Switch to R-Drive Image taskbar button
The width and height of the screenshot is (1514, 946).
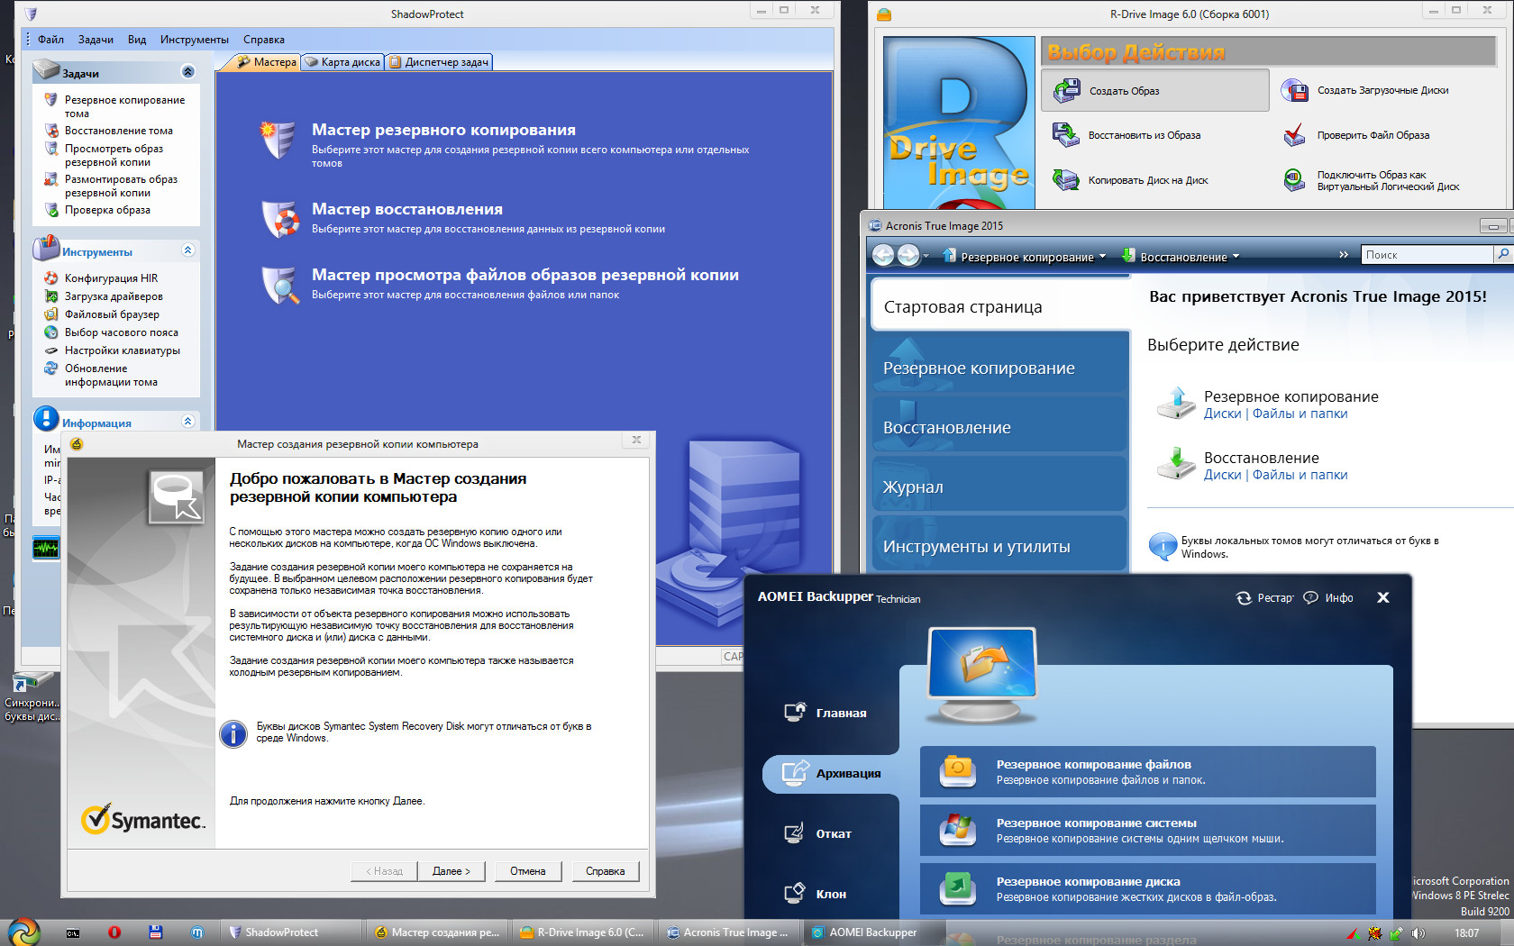coord(583,932)
